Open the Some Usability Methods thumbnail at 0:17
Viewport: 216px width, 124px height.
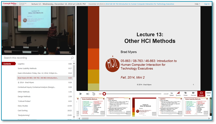[92, 107]
